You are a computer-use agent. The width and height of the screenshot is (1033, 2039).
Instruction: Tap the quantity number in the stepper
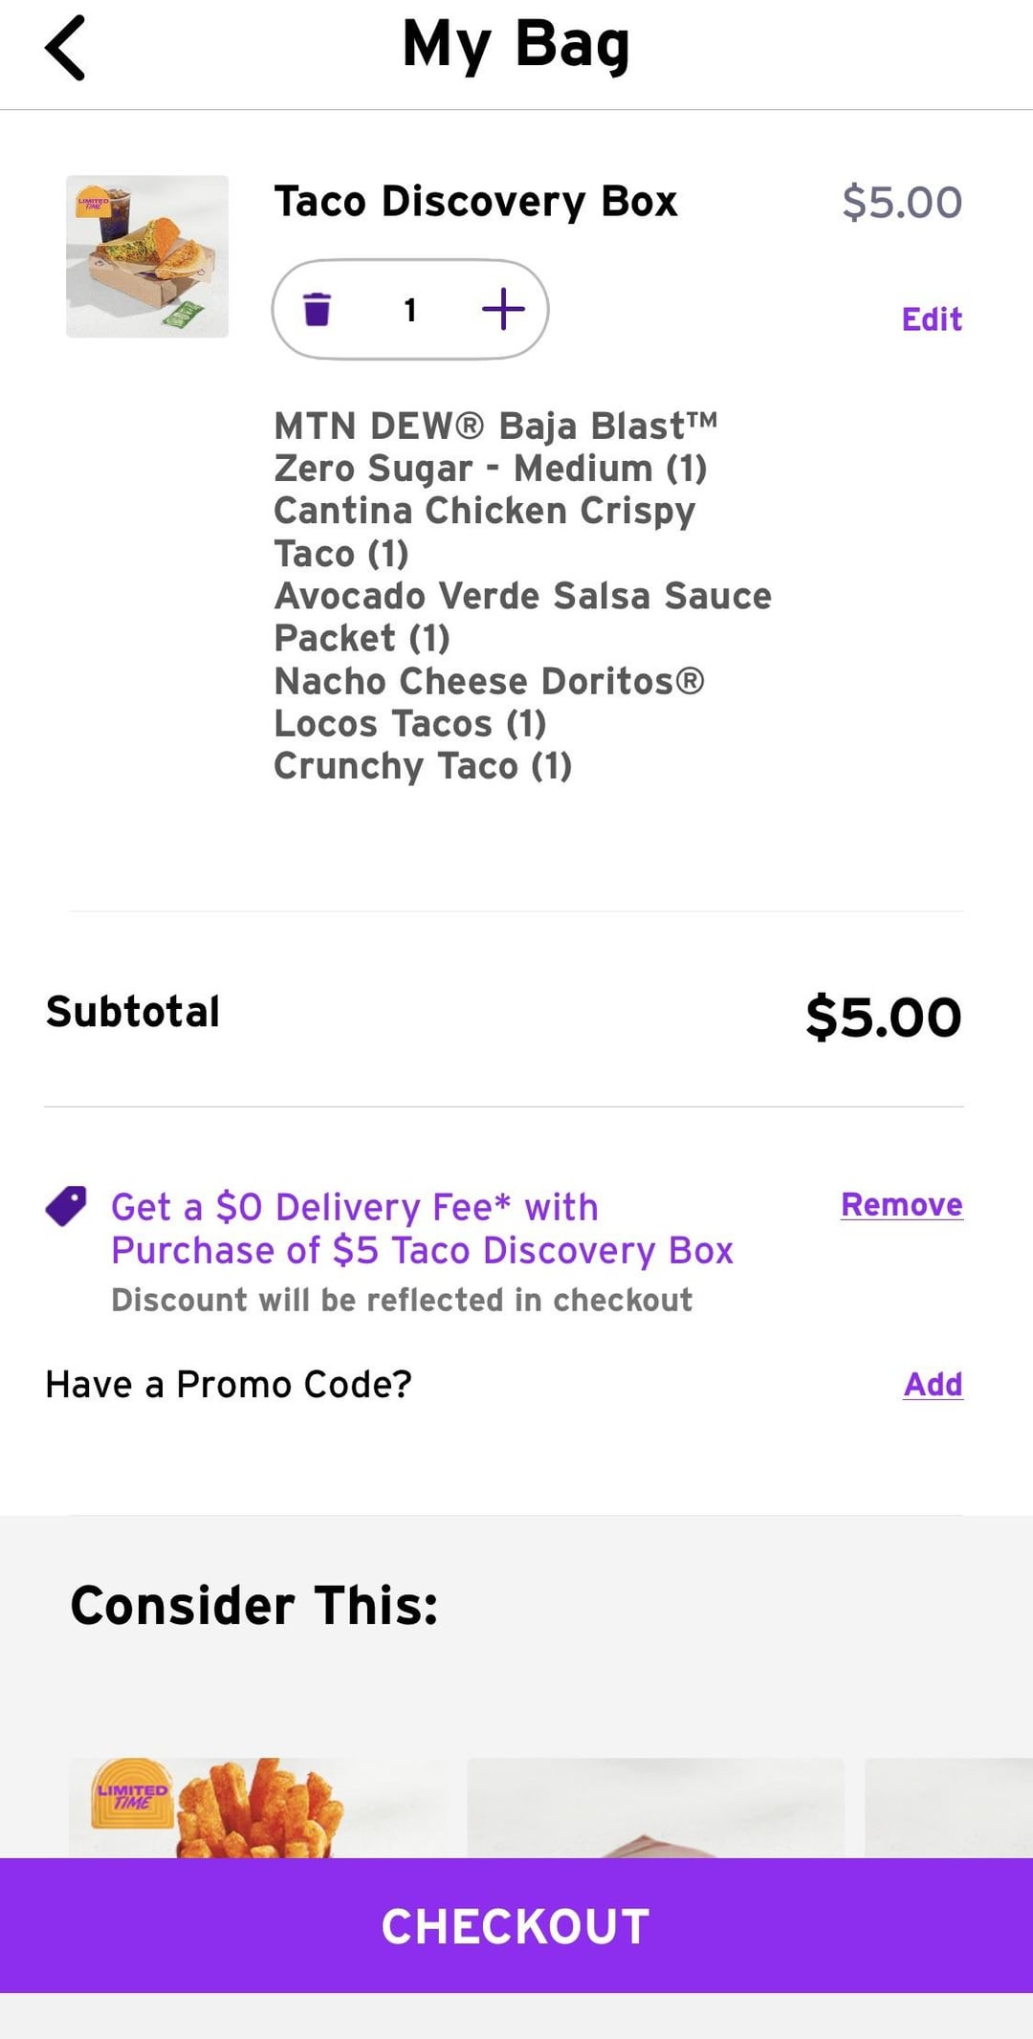point(410,310)
